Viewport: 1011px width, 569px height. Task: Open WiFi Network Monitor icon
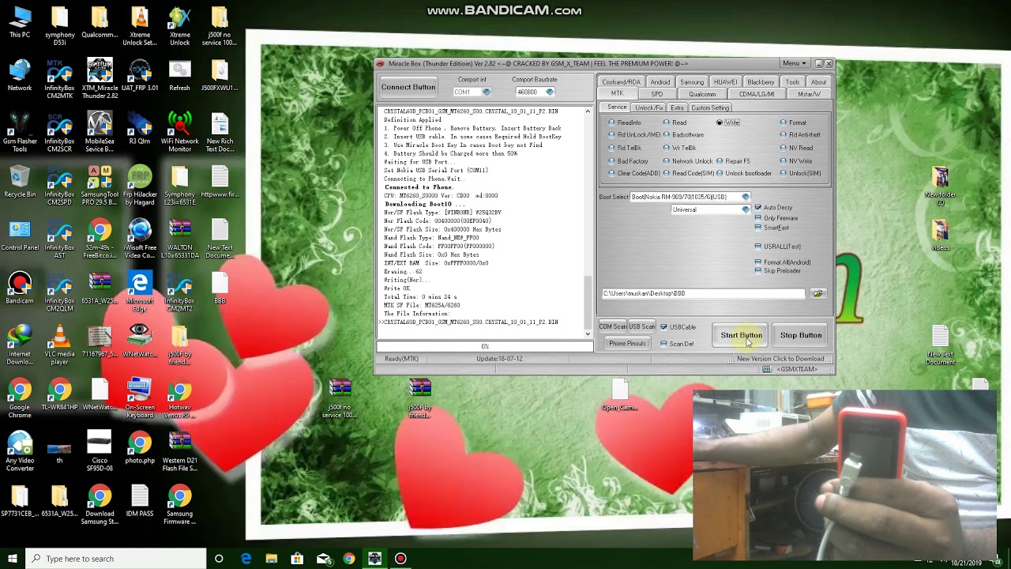(179, 131)
